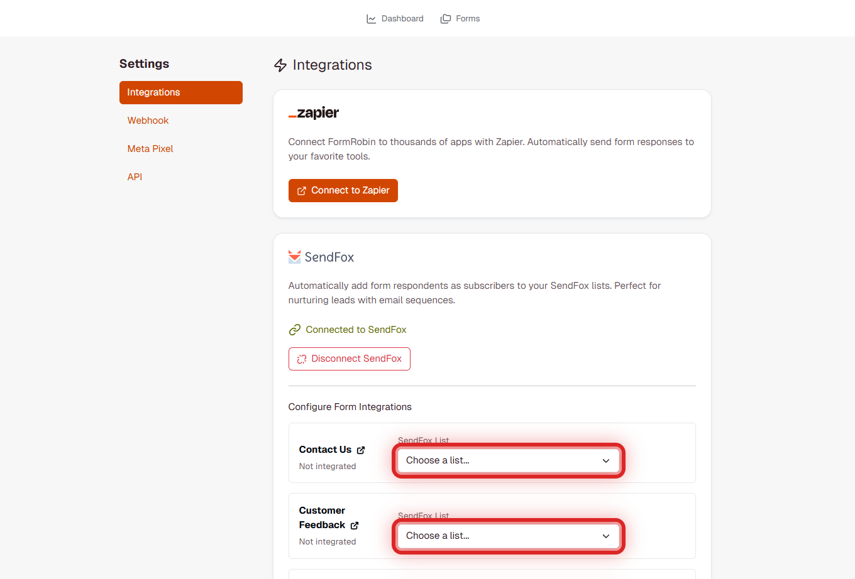This screenshot has height=579, width=855.
Task: Open Customer Feedback form via external-link icon
Action: 355,526
